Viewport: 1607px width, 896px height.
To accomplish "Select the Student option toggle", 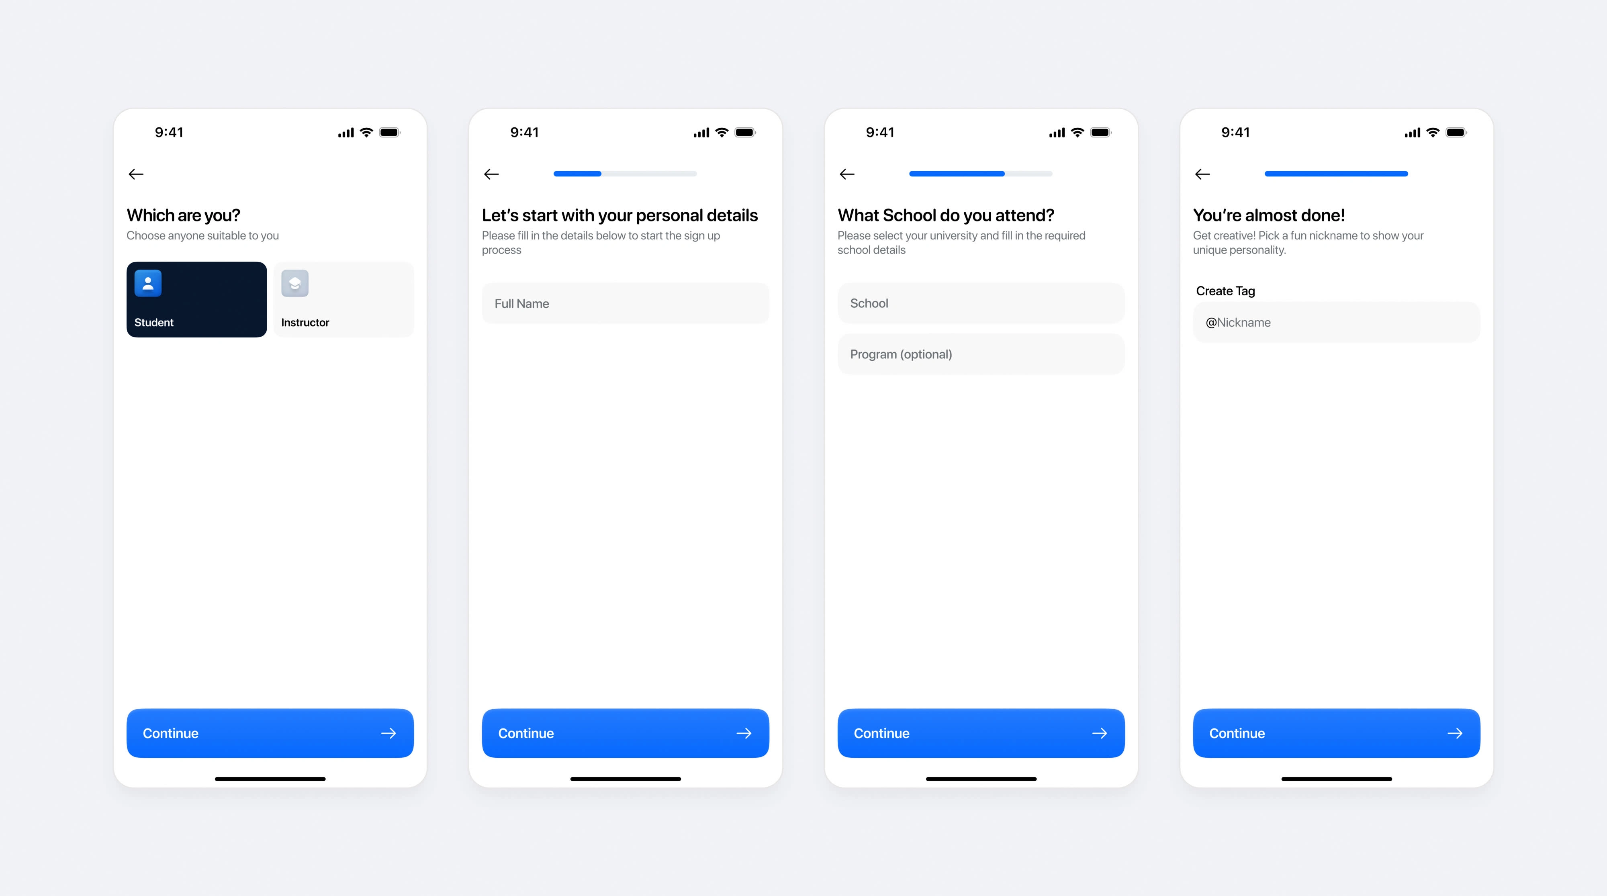I will tap(196, 298).
